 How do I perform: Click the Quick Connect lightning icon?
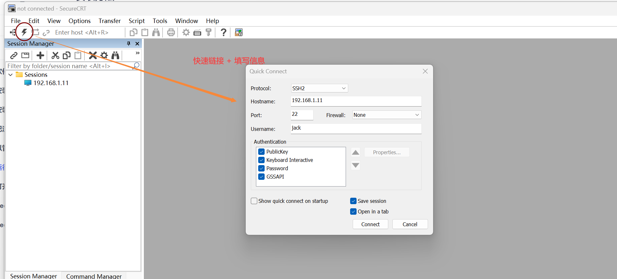pos(24,32)
